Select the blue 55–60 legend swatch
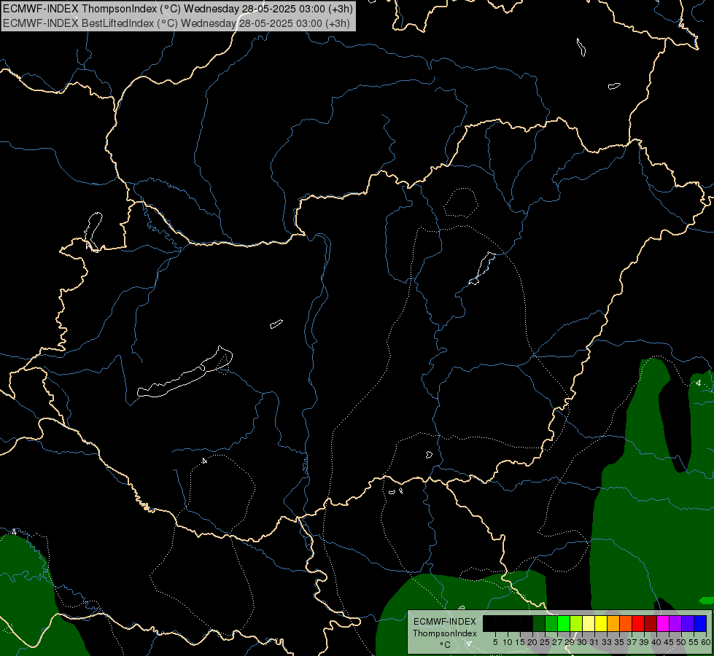This screenshot has height=656, width=714. tap(700, 623)
